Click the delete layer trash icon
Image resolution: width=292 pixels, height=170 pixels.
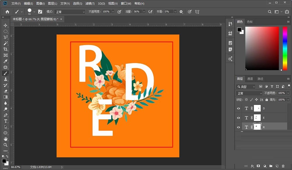284,166
